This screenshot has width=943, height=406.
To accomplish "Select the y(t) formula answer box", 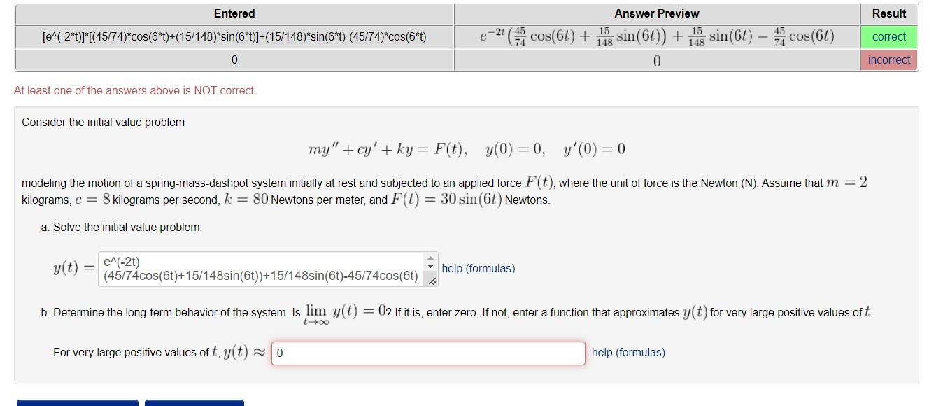I will click(259, 268).
